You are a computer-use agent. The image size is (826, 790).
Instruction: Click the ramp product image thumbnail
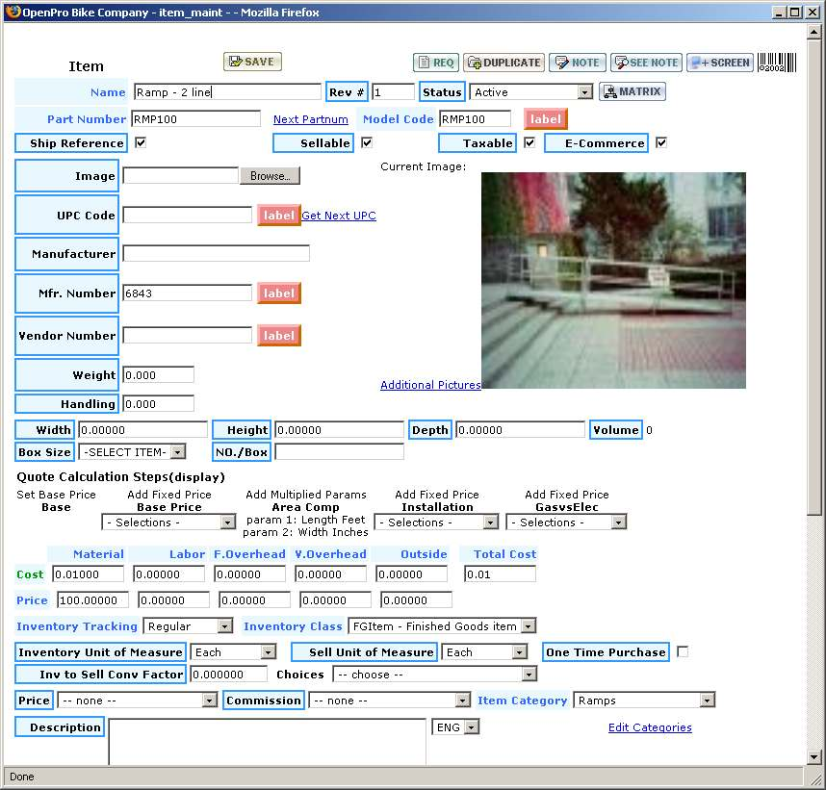tap(613, 280)
